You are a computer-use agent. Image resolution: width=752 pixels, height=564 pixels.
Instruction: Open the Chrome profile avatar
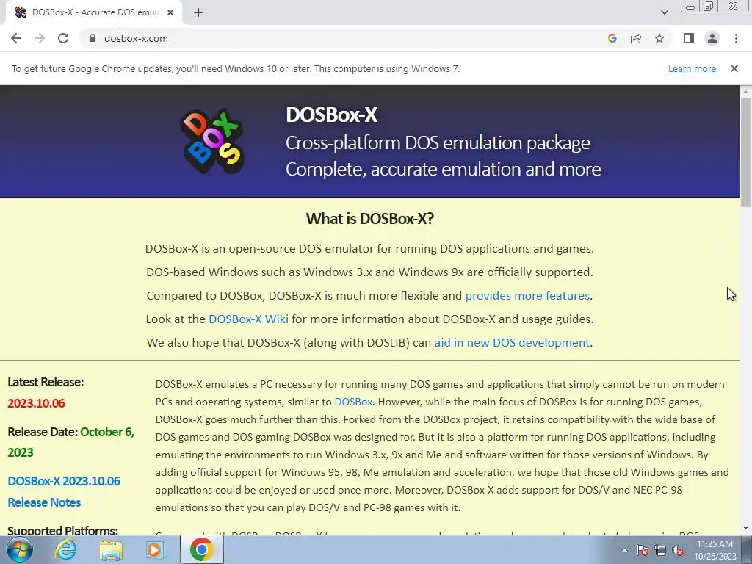pos(712,38)
